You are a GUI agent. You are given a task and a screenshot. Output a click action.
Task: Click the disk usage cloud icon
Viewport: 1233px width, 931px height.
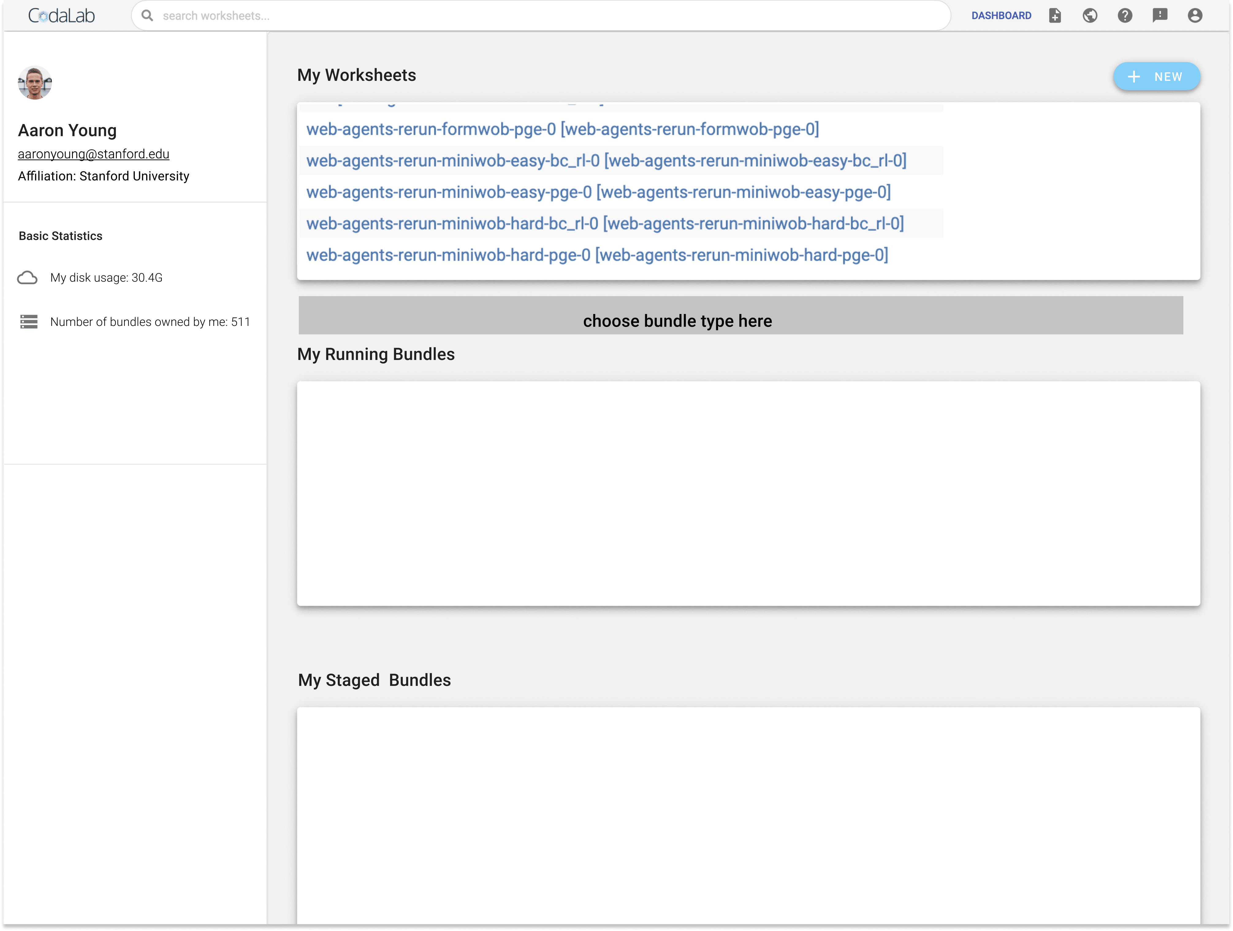tap(28, 277)
